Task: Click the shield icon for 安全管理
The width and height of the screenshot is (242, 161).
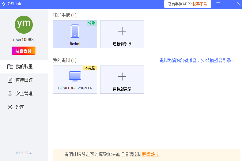Action: [10, 94]
